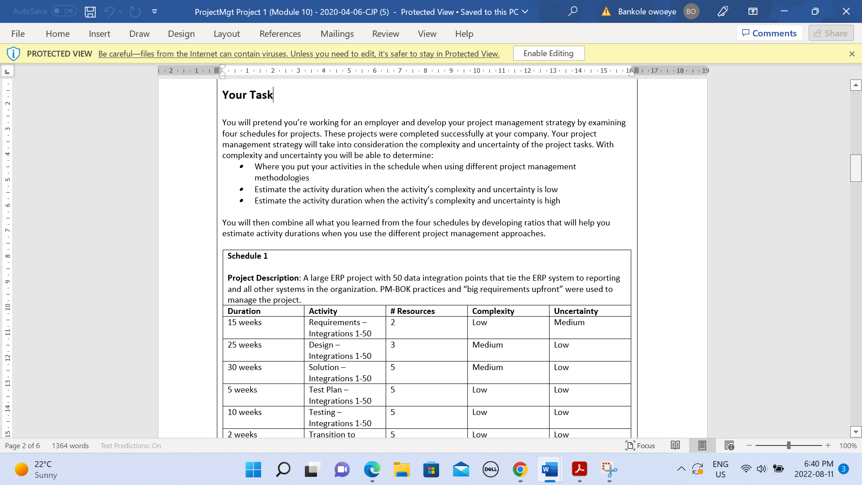Open Google Chrome from the taskbar
862x485 pixels.
pyautogui.click(x=520, y=470)
